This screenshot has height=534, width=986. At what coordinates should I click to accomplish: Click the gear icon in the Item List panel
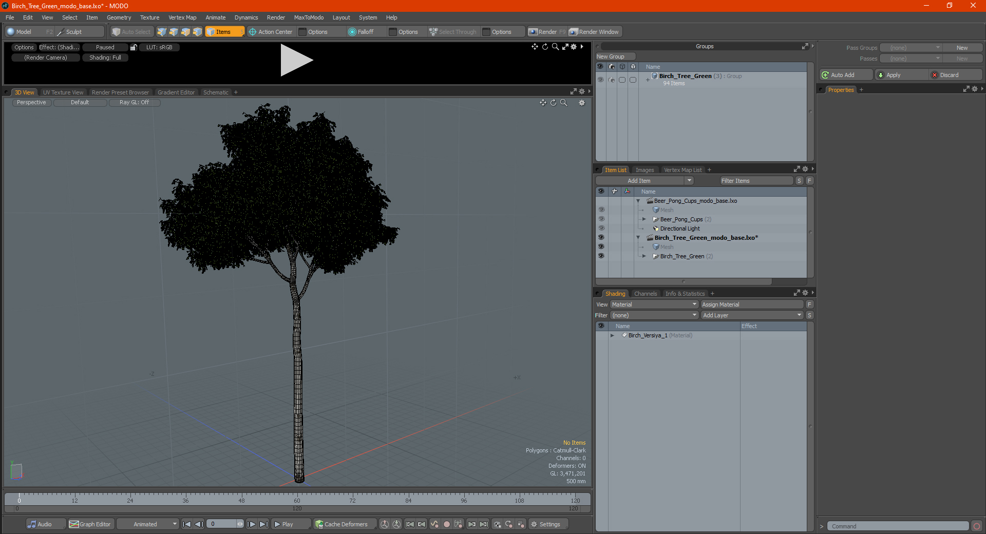pyautogui.click(x=805, y=169)
